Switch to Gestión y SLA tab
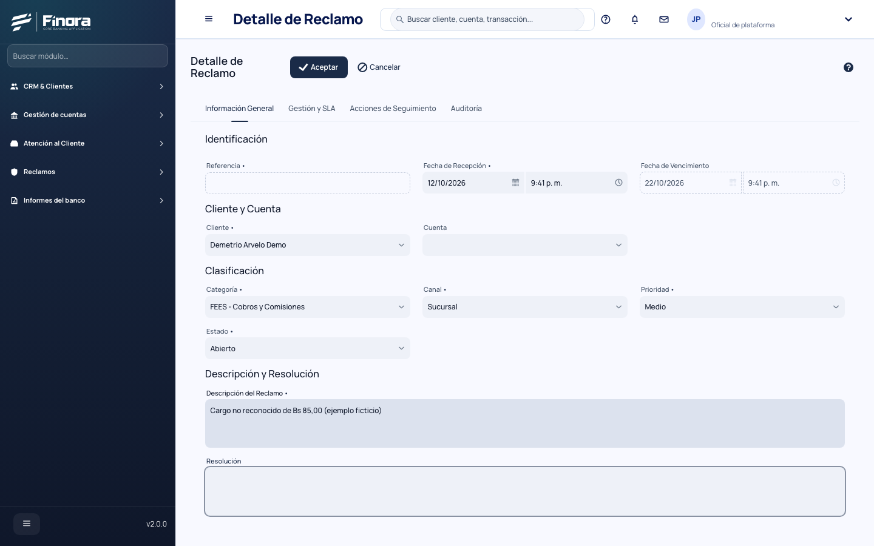874x546 pixels. pos(311,109)
